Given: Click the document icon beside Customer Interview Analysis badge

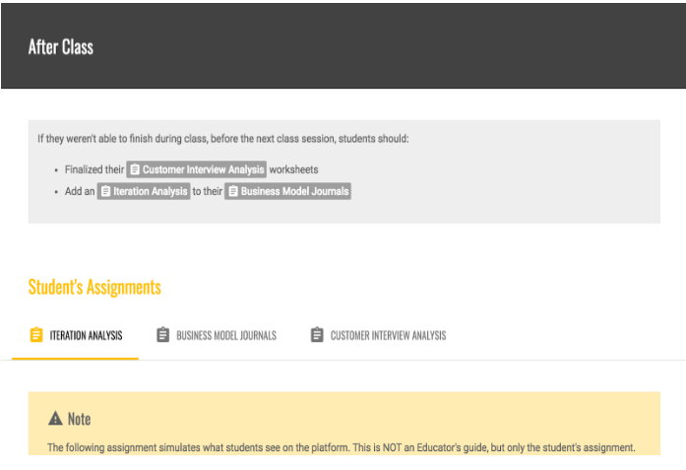Looking at the screenshot, I should (135, 169).
